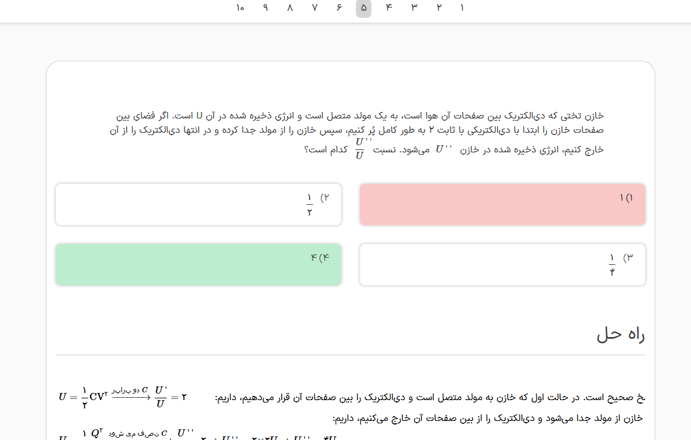The width and height of the screenshot is (691, 440).
Task: Open question 7 from the number bar
Action: click(x=314, y=8)
